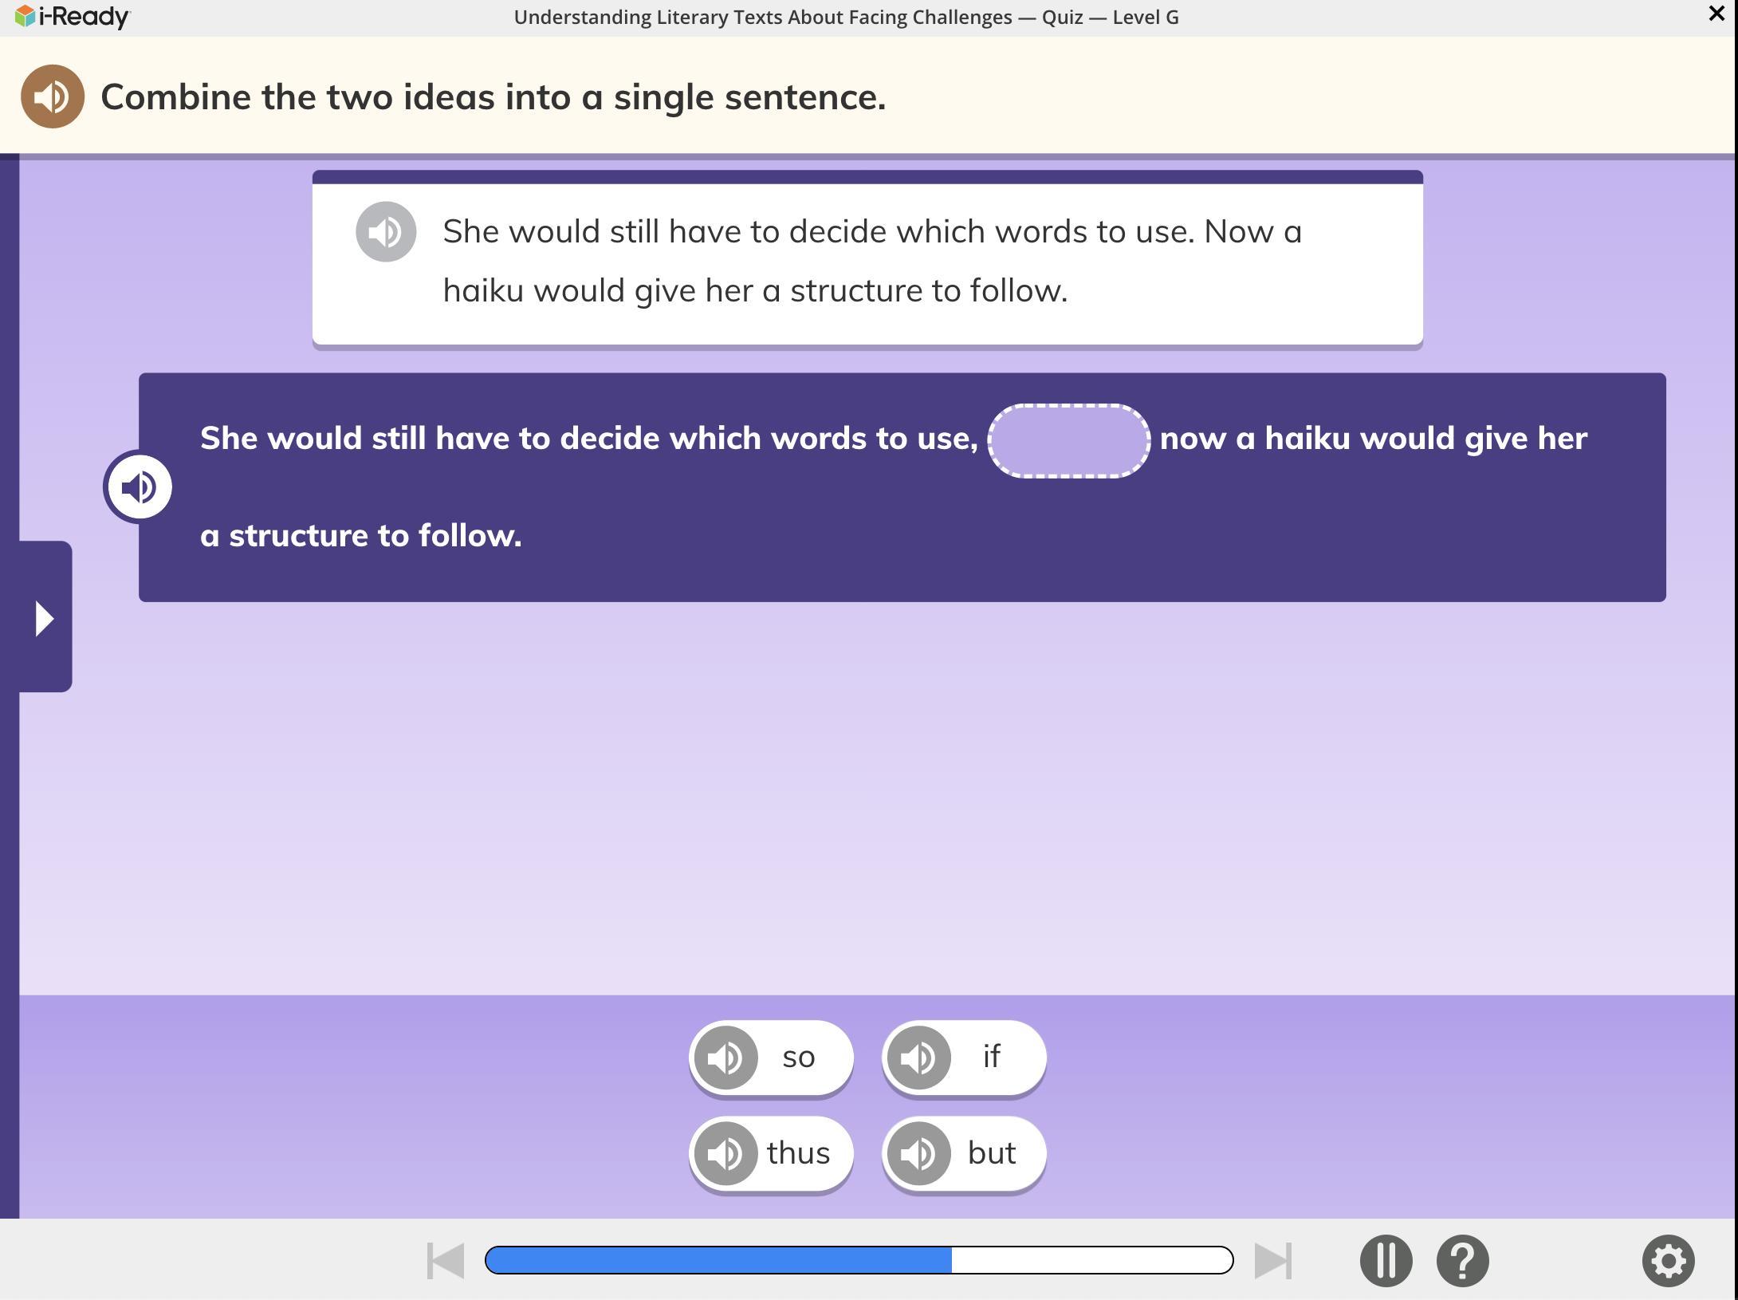Play audio for the word 'if'

918,1058
